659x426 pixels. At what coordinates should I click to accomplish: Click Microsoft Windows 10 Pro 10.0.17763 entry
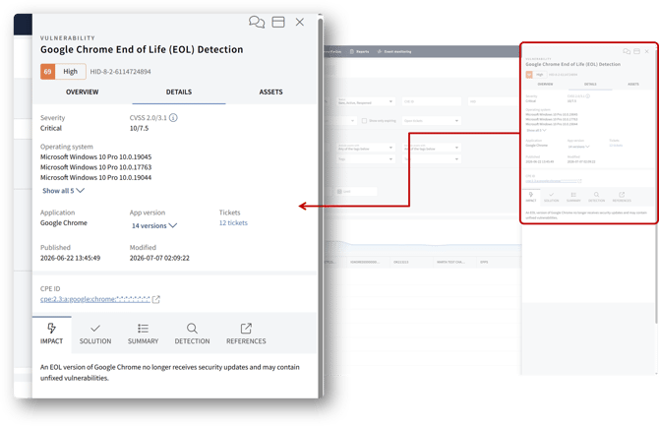[x=95, y=167]
